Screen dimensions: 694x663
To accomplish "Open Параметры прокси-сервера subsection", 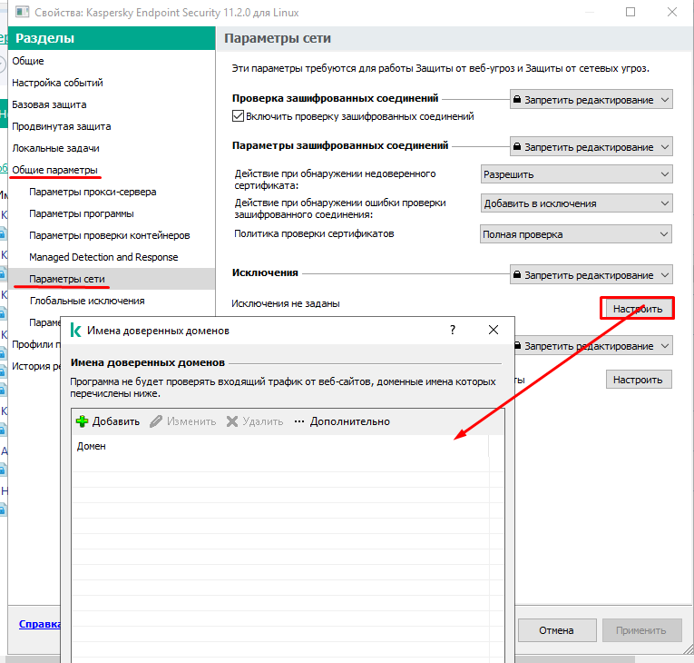I will pyautogui.click(x=93, y=192).
